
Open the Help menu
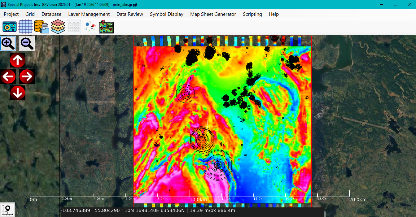pos(274,14)
